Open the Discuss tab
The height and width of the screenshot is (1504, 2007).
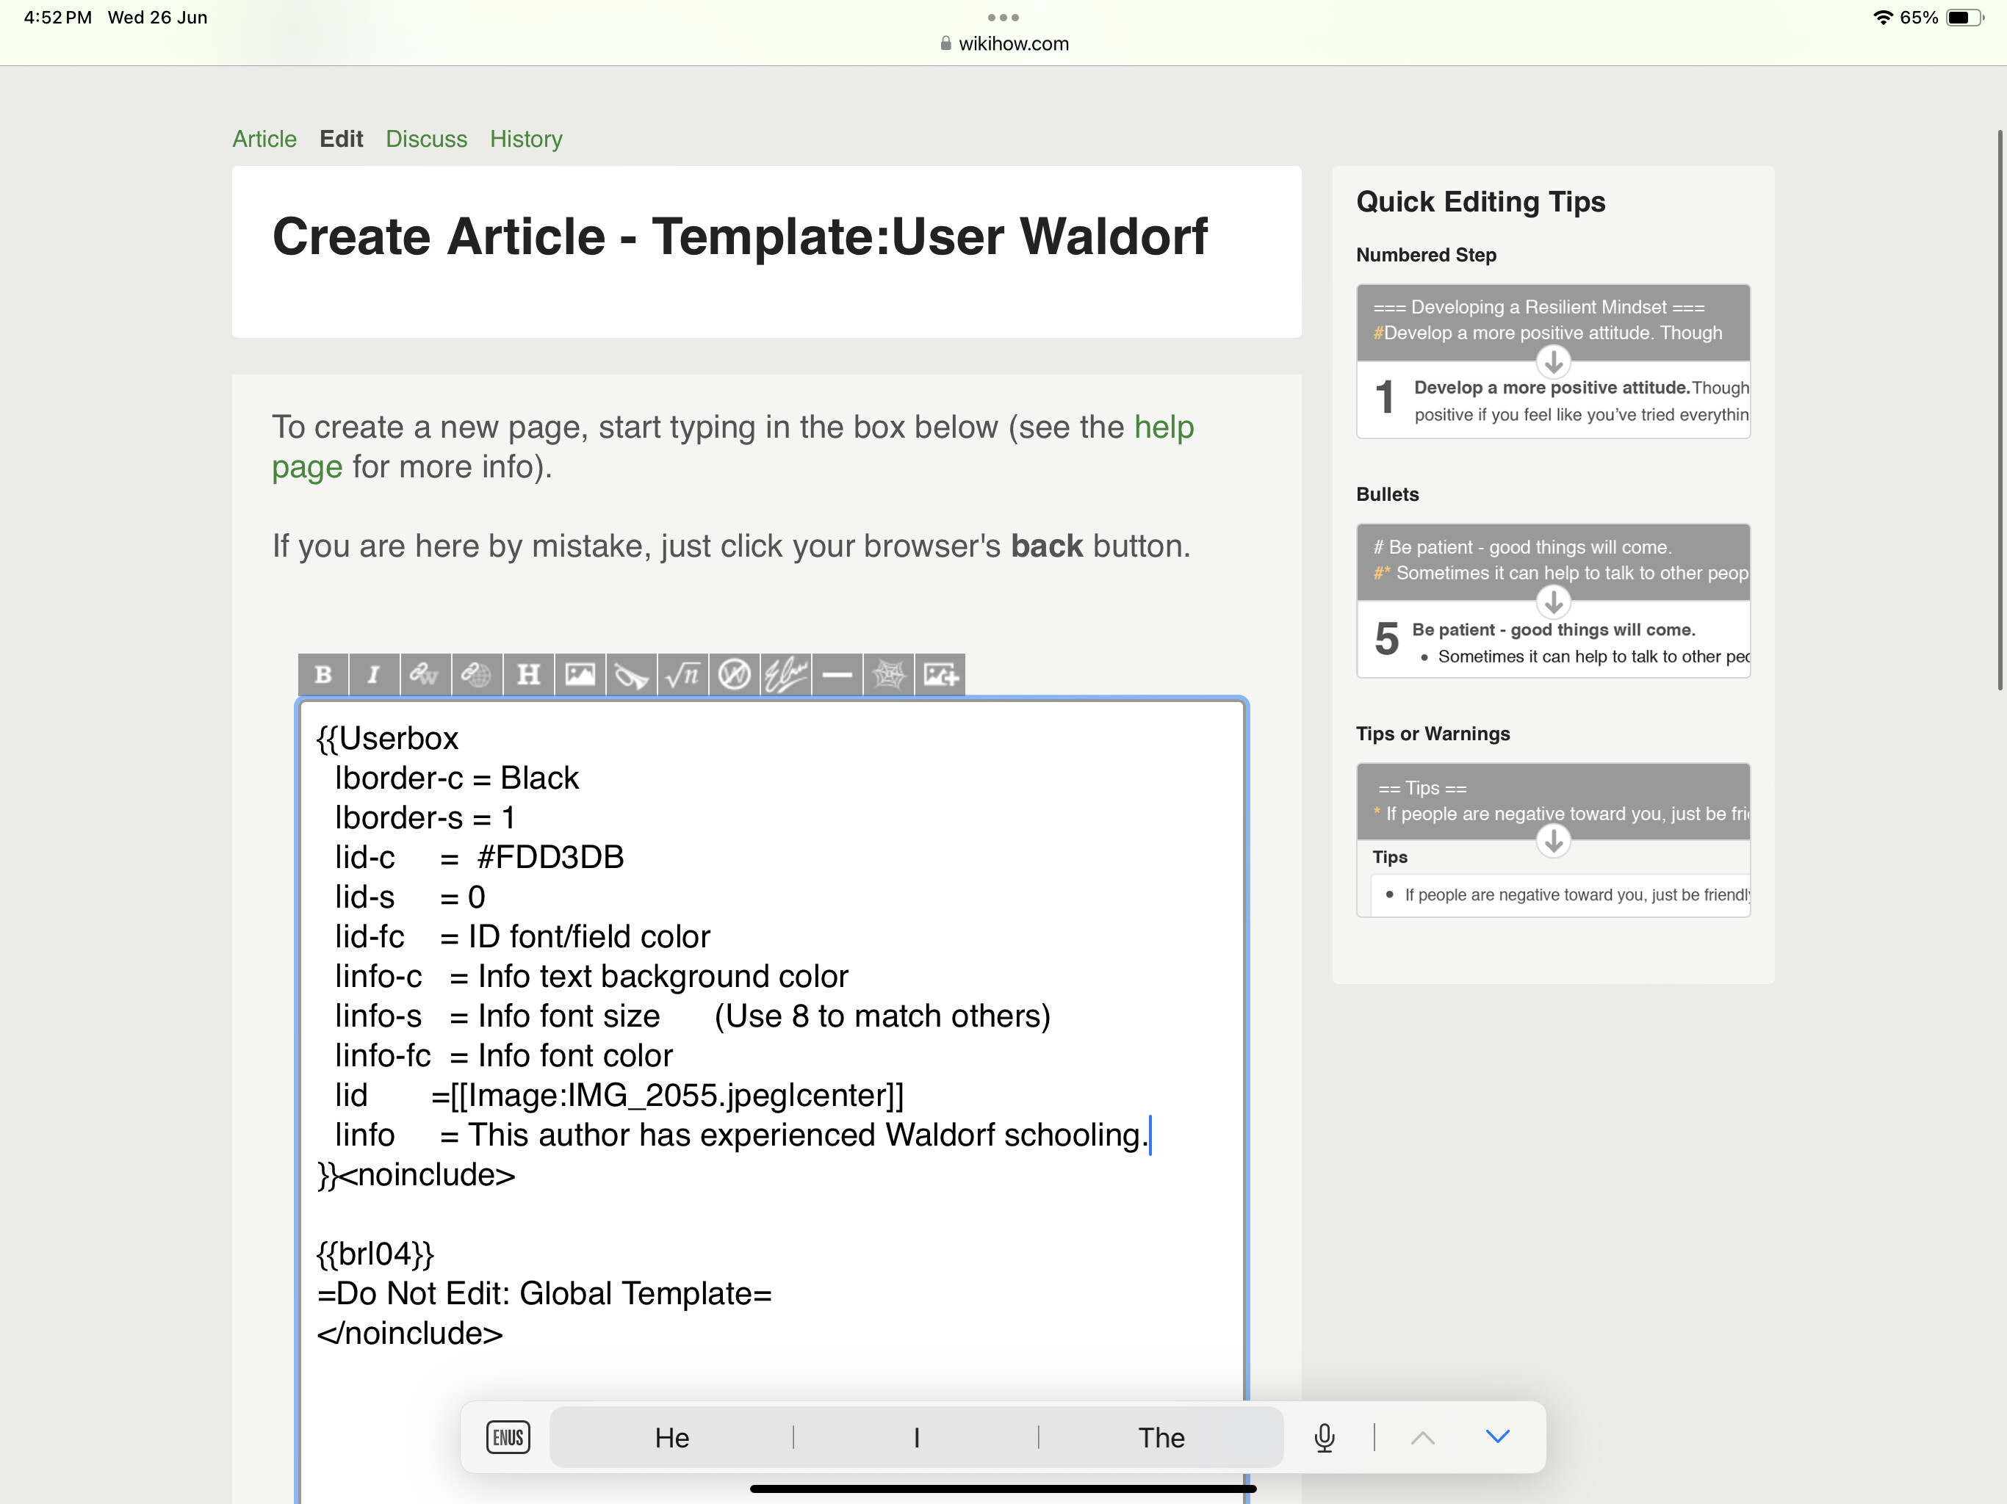click(x=426, y=139)
